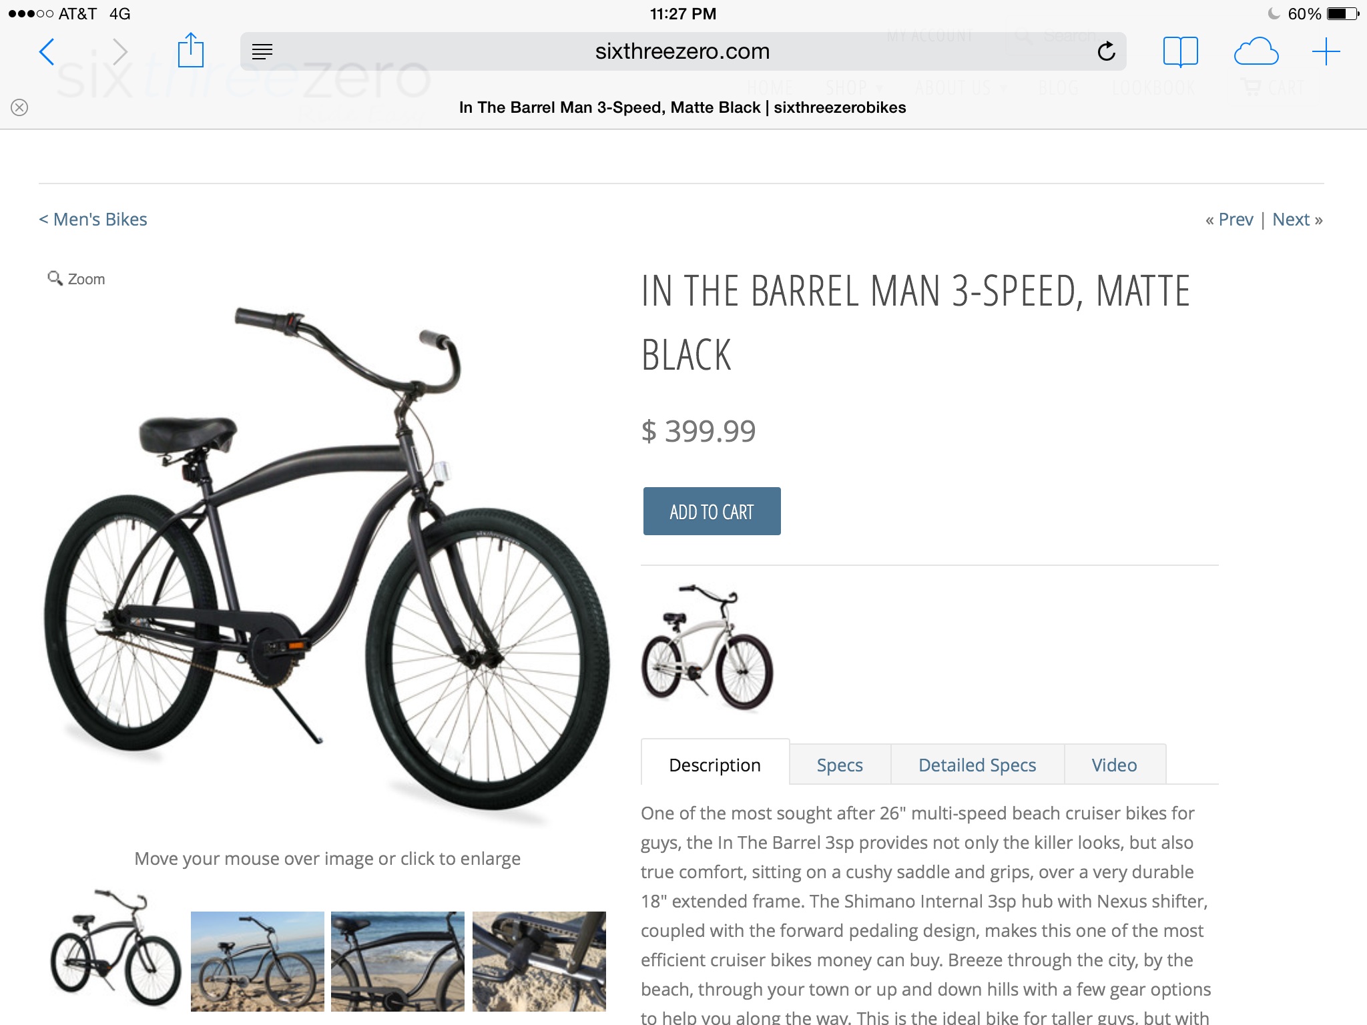Switch to the Detailed Specs tab
This screenshot has width=1367, height=1025.
tap(977, 765)
